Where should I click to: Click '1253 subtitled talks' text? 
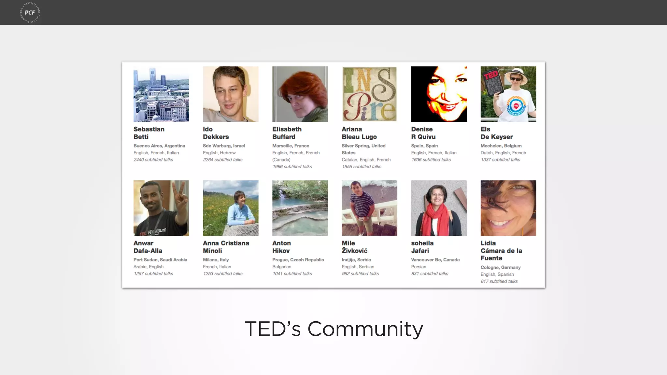pyautogui.click(x=222, y=273)
